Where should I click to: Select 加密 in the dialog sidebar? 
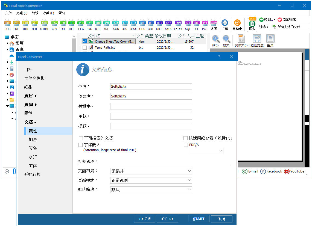(x=32, y=139)
